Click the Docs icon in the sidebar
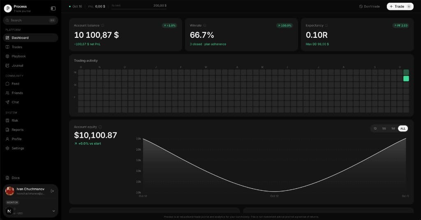The image size is (421, 220). 7,178
